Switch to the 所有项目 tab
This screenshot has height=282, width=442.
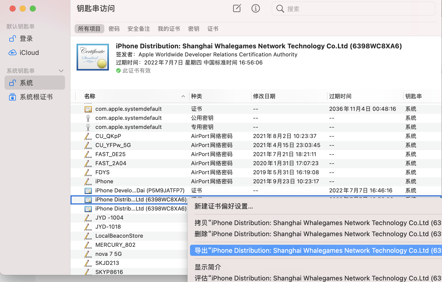click(x=89, y=29)
